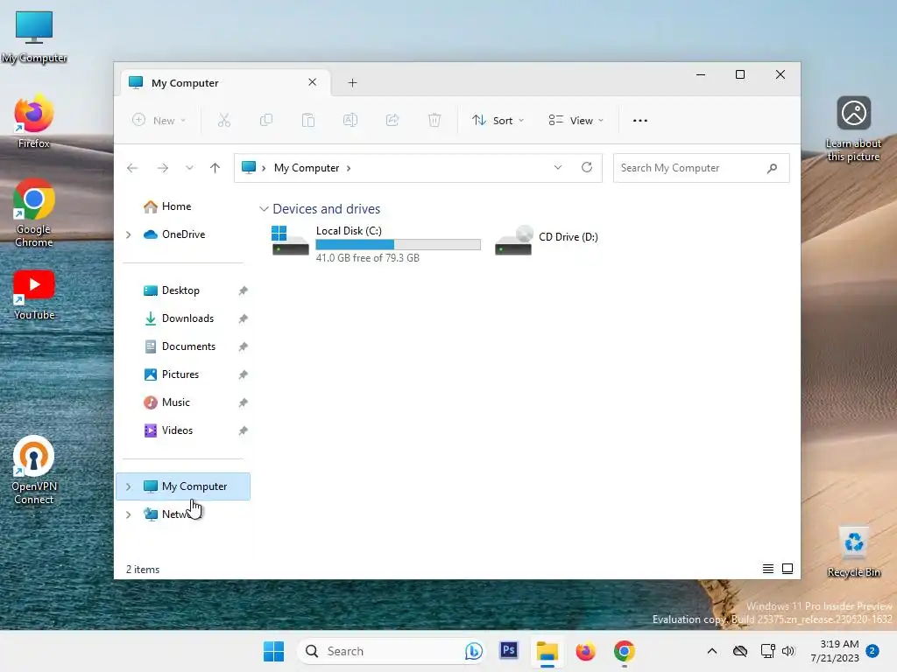Click the Copy icon in toolbar
This screenshot has width=897, height=672.
click(x=266, y=120)
